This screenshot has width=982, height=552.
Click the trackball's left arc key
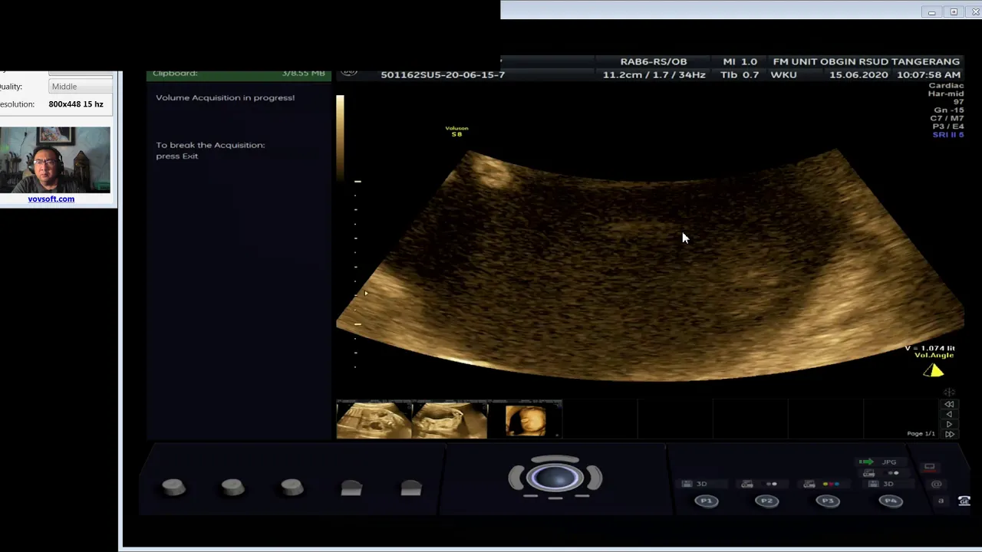[x=516, y=478]
